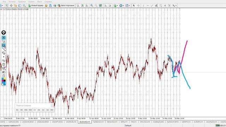Switch to the GBPUSD,M5 chart tab

(13, 122)
